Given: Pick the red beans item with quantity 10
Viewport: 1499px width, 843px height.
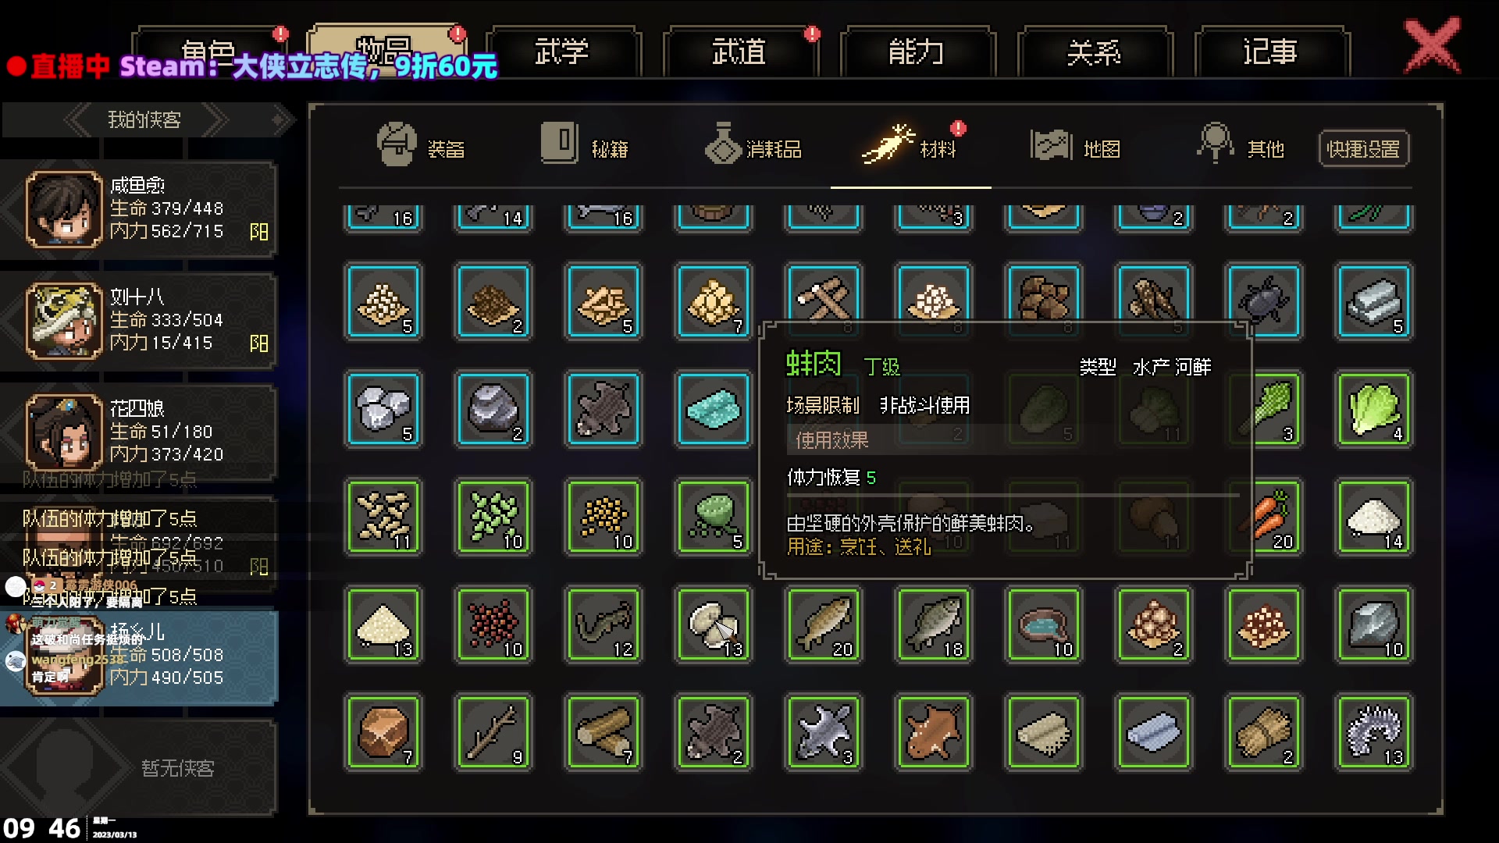Looking at the screenshot, I should click(493, 624).
